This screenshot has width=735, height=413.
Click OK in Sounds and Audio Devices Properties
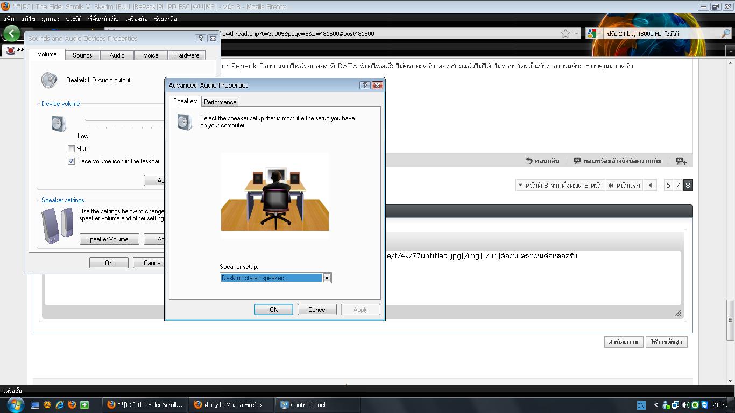(x=109, y=262)
